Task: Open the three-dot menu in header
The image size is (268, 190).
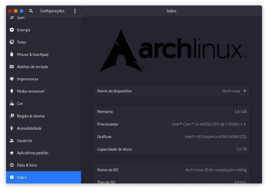Action: coord(75,11)
